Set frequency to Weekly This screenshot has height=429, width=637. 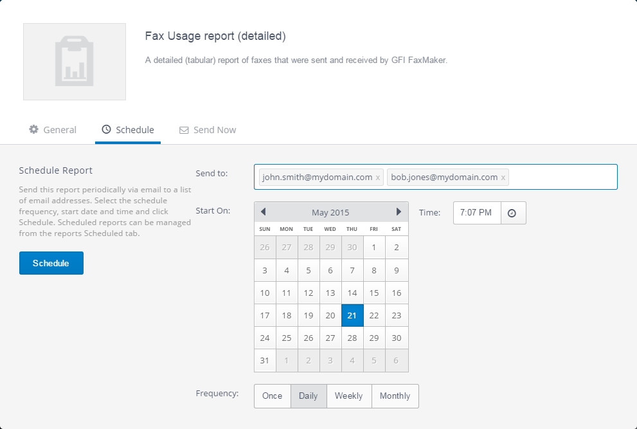(348, 396)
